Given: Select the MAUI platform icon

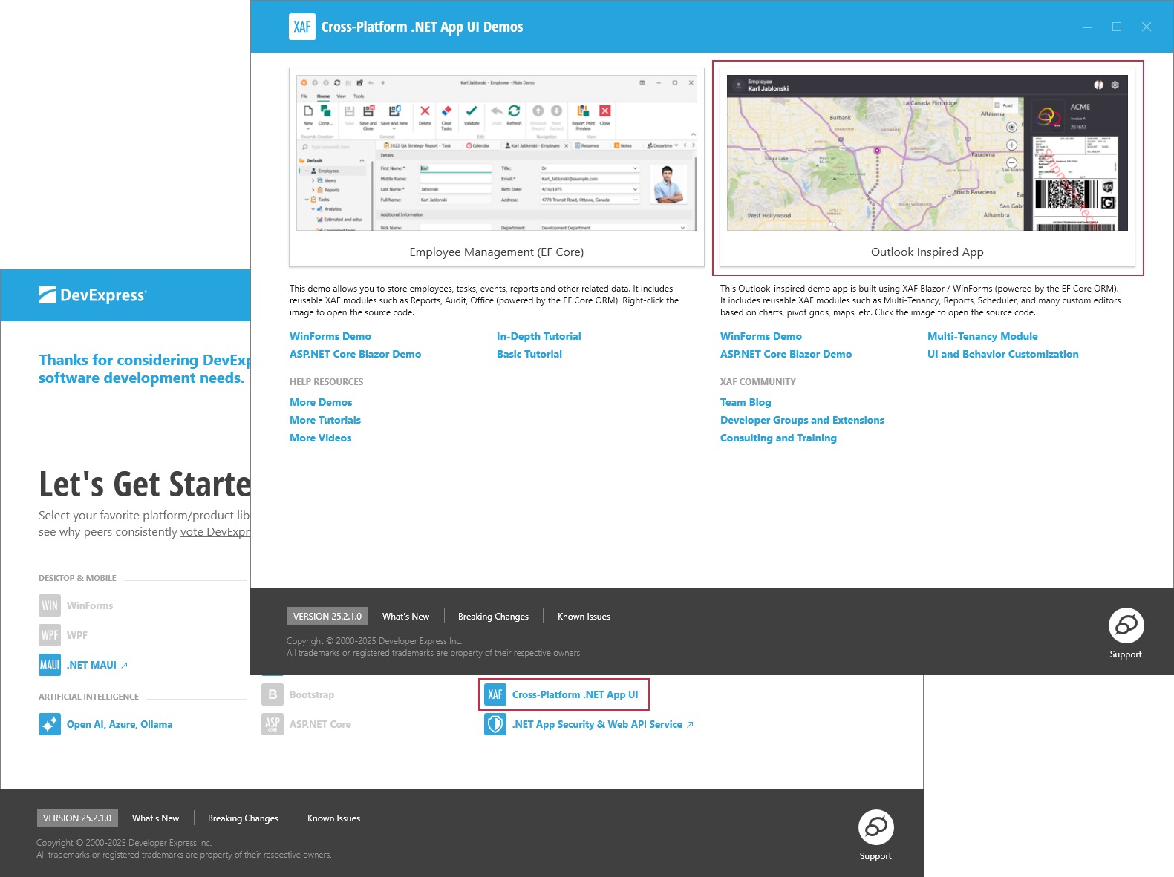Looking at the screenshot, I should pyautogui.click(x=50, y=665).
